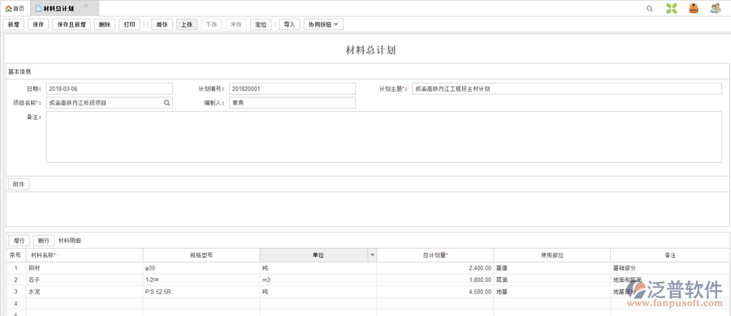Select the 水泥 material cell
Image resolution: width=731 pixels, height=316 pixels.
[x=84, y=292]
